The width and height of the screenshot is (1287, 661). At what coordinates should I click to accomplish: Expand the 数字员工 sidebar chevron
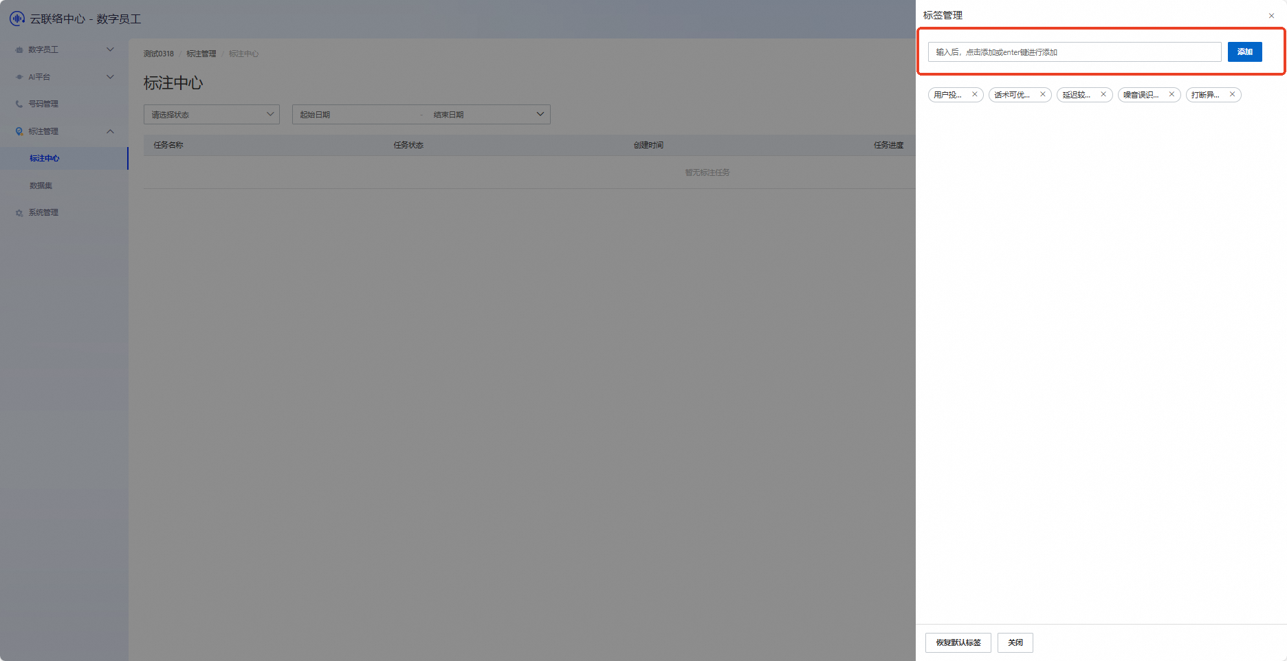point(110,49)
